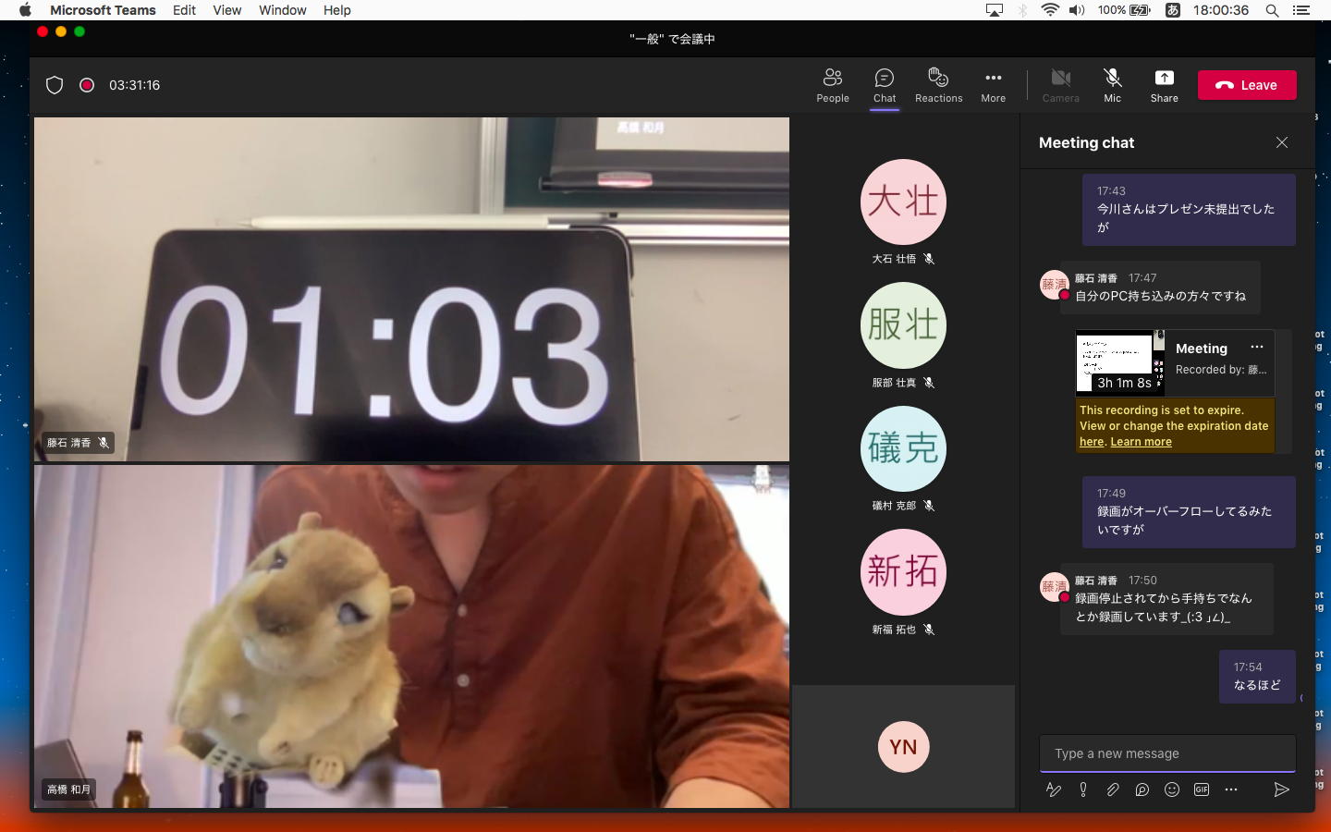Open the Window menu
This screenshot has width=1331, height=832.
click(x=282, y=10)
